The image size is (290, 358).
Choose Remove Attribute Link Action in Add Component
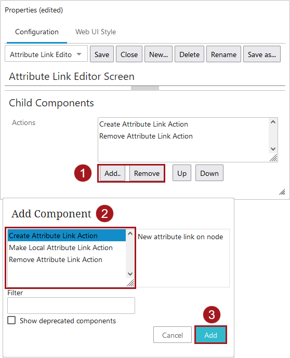pos(67,259)
